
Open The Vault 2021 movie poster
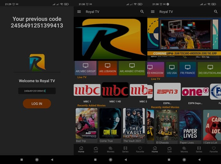click(x=134, y=123)
